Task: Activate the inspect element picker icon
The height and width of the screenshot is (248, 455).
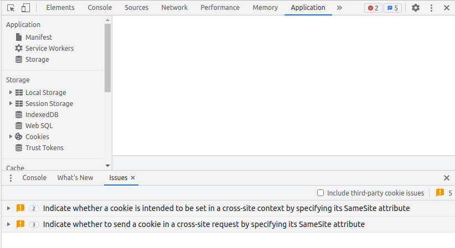Action: click(11, 8)
